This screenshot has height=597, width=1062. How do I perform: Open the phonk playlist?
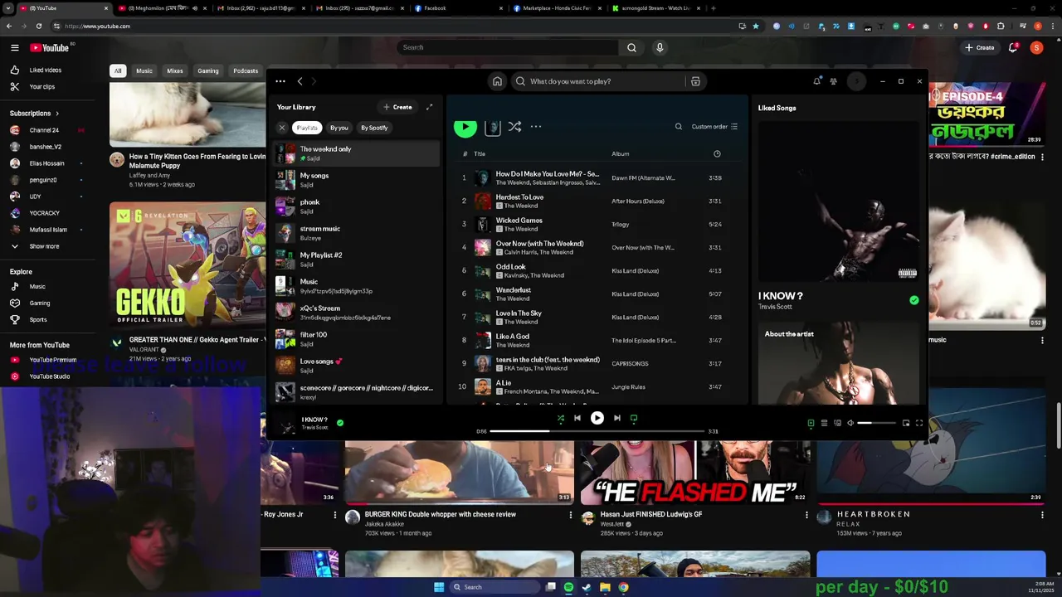point(357,206)
